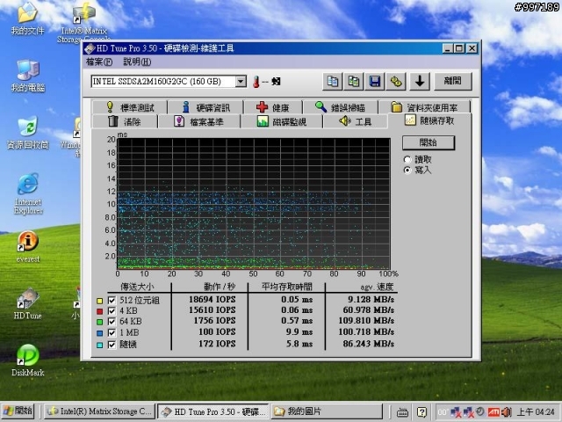The height and width of the screenshot is (422, 562).
Task: Click the HD Tune title bar app icon
Action: coord(90,48)
